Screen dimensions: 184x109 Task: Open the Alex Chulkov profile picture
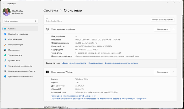(x=7, y=12)
